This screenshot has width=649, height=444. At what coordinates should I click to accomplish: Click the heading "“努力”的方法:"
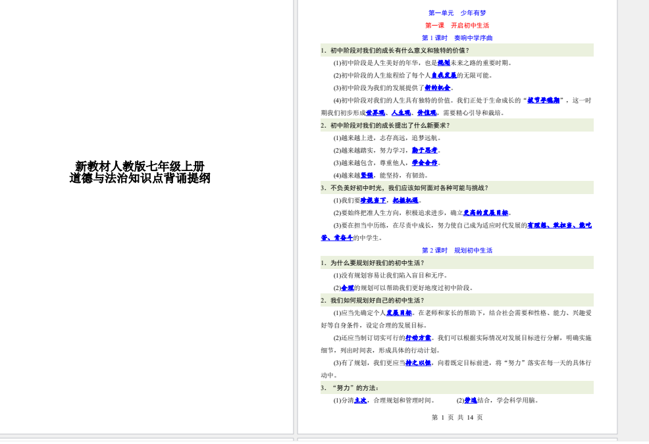(x=355, y=387)
